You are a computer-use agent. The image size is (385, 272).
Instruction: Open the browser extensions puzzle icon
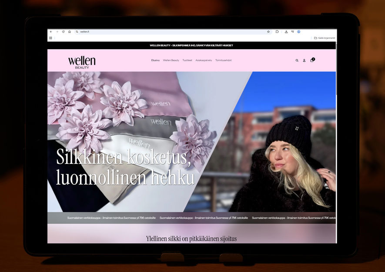click(x=277, y=32)
